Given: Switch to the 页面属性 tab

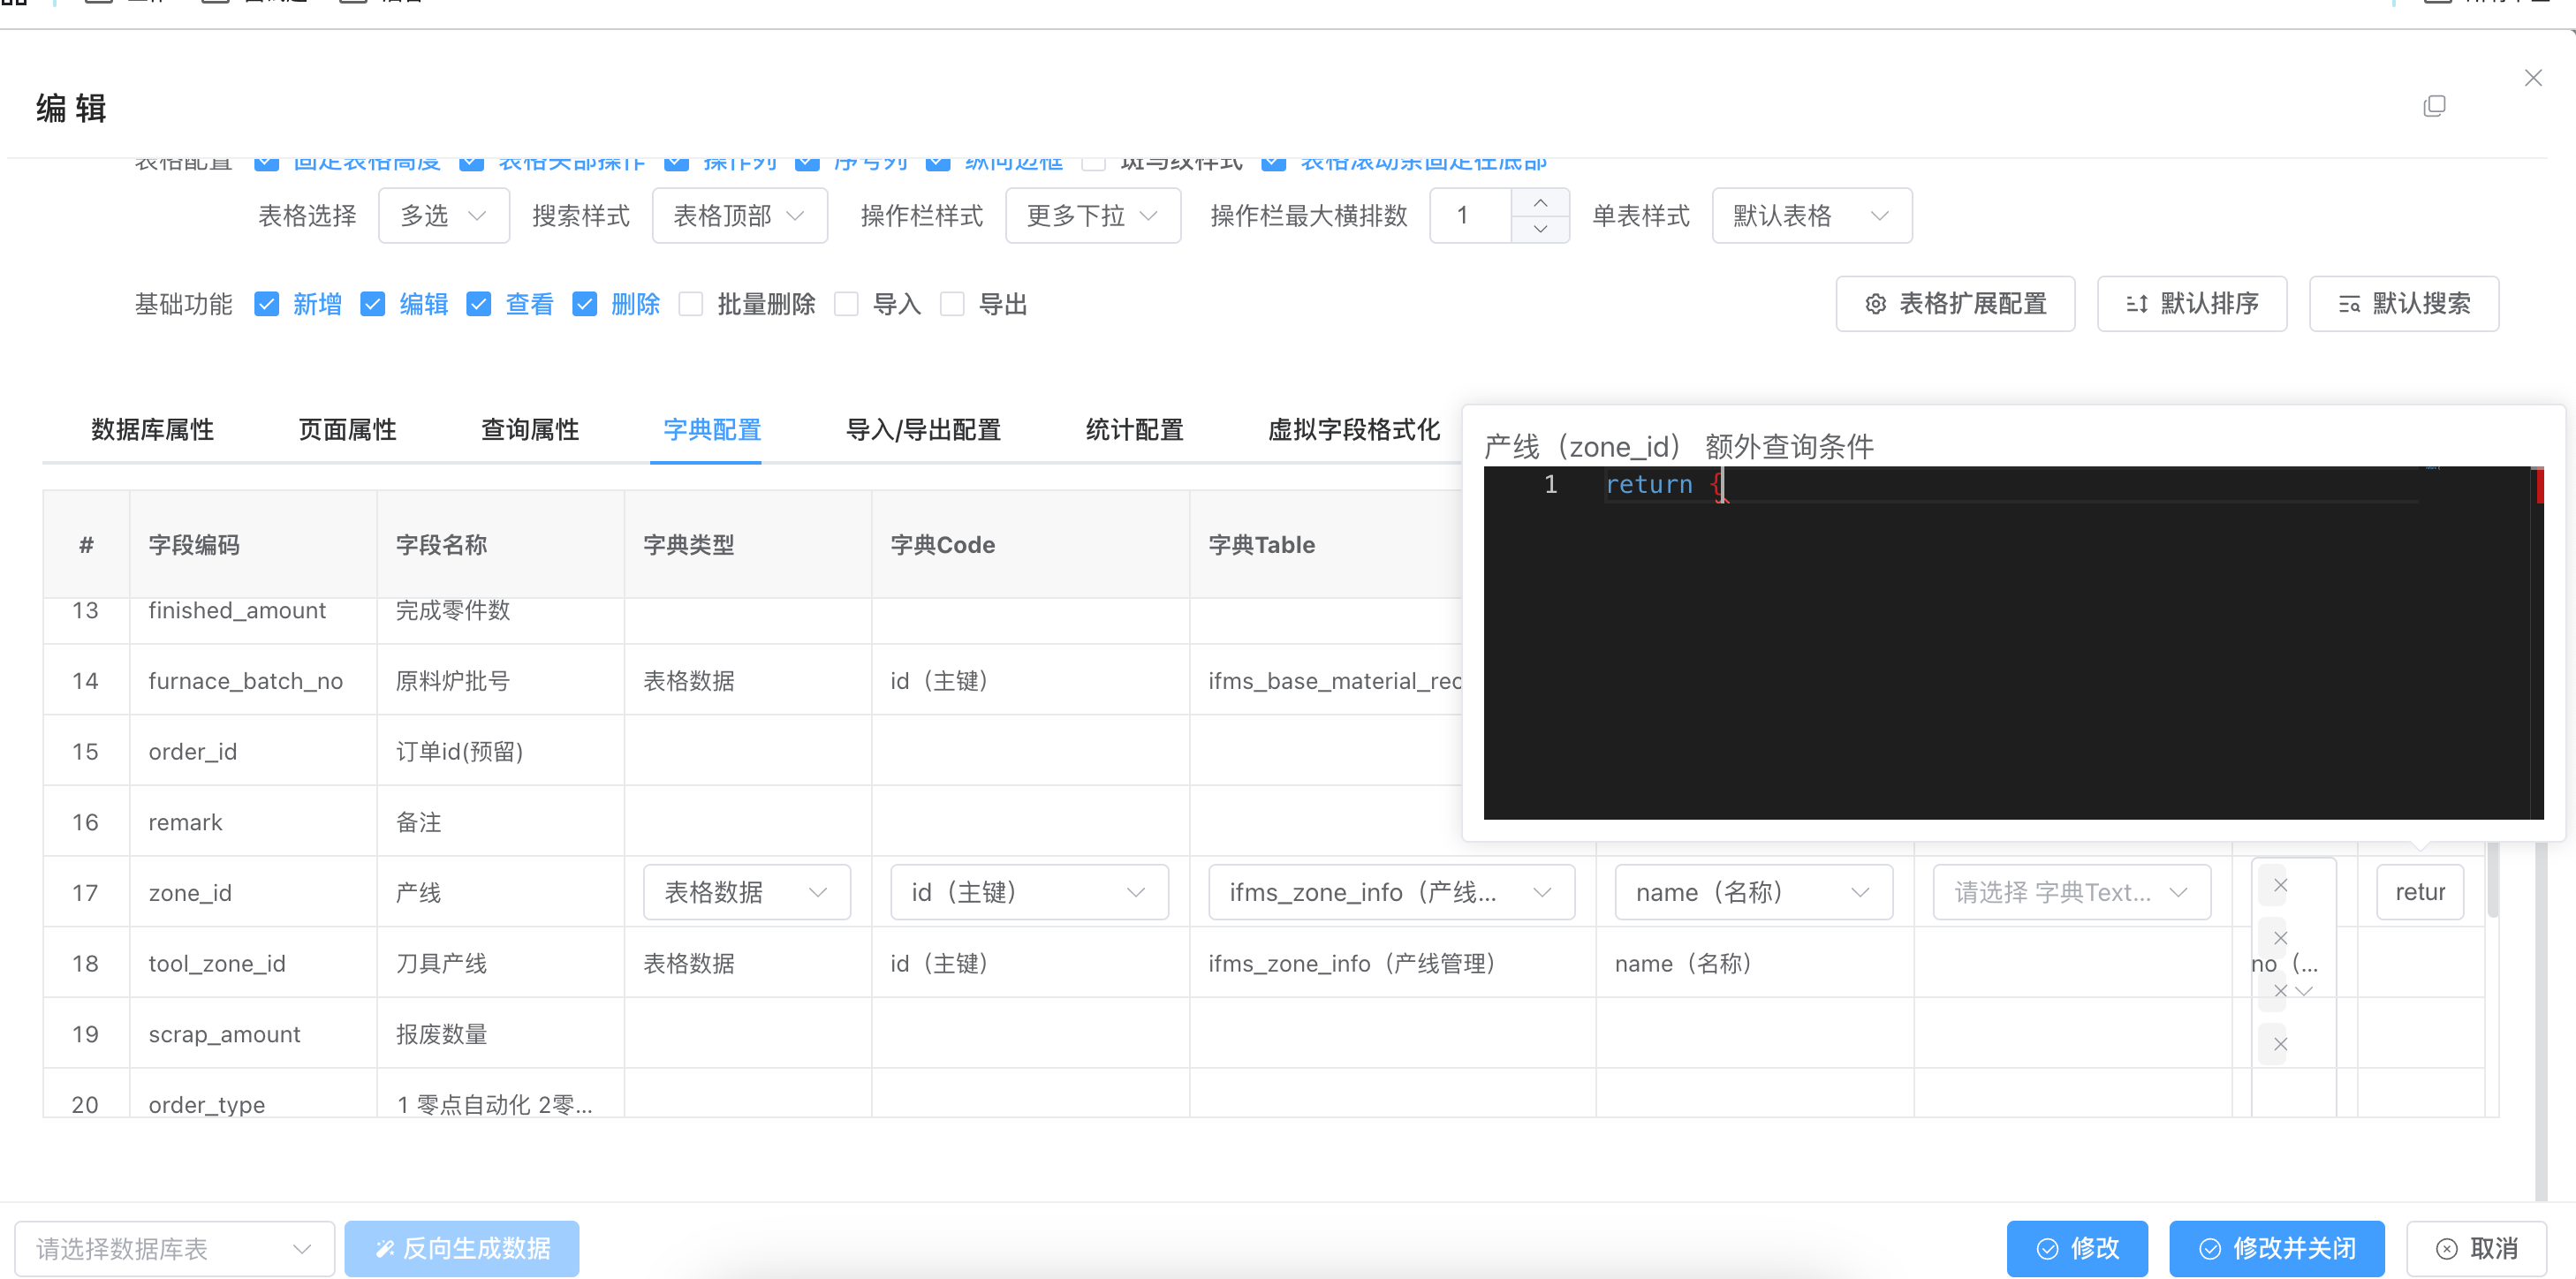Looking at the screenshot, I should 347,430.
